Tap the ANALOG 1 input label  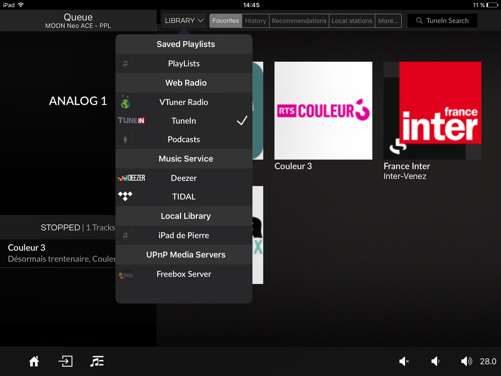pos(78,101)
